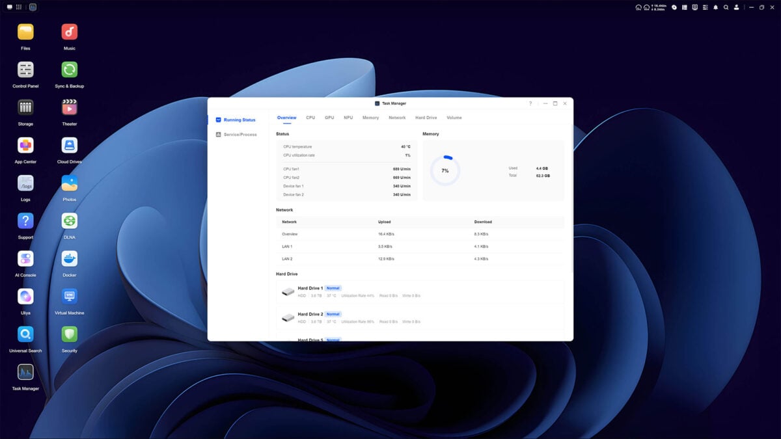This screenshot has width=781, height=439.
Task: Open the user account menu in the taskbar
Action: click(x=737, y=7)
